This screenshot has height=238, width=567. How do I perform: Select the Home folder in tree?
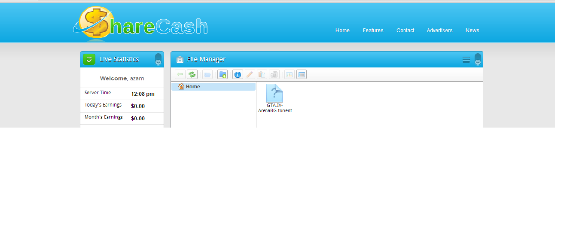192,87
